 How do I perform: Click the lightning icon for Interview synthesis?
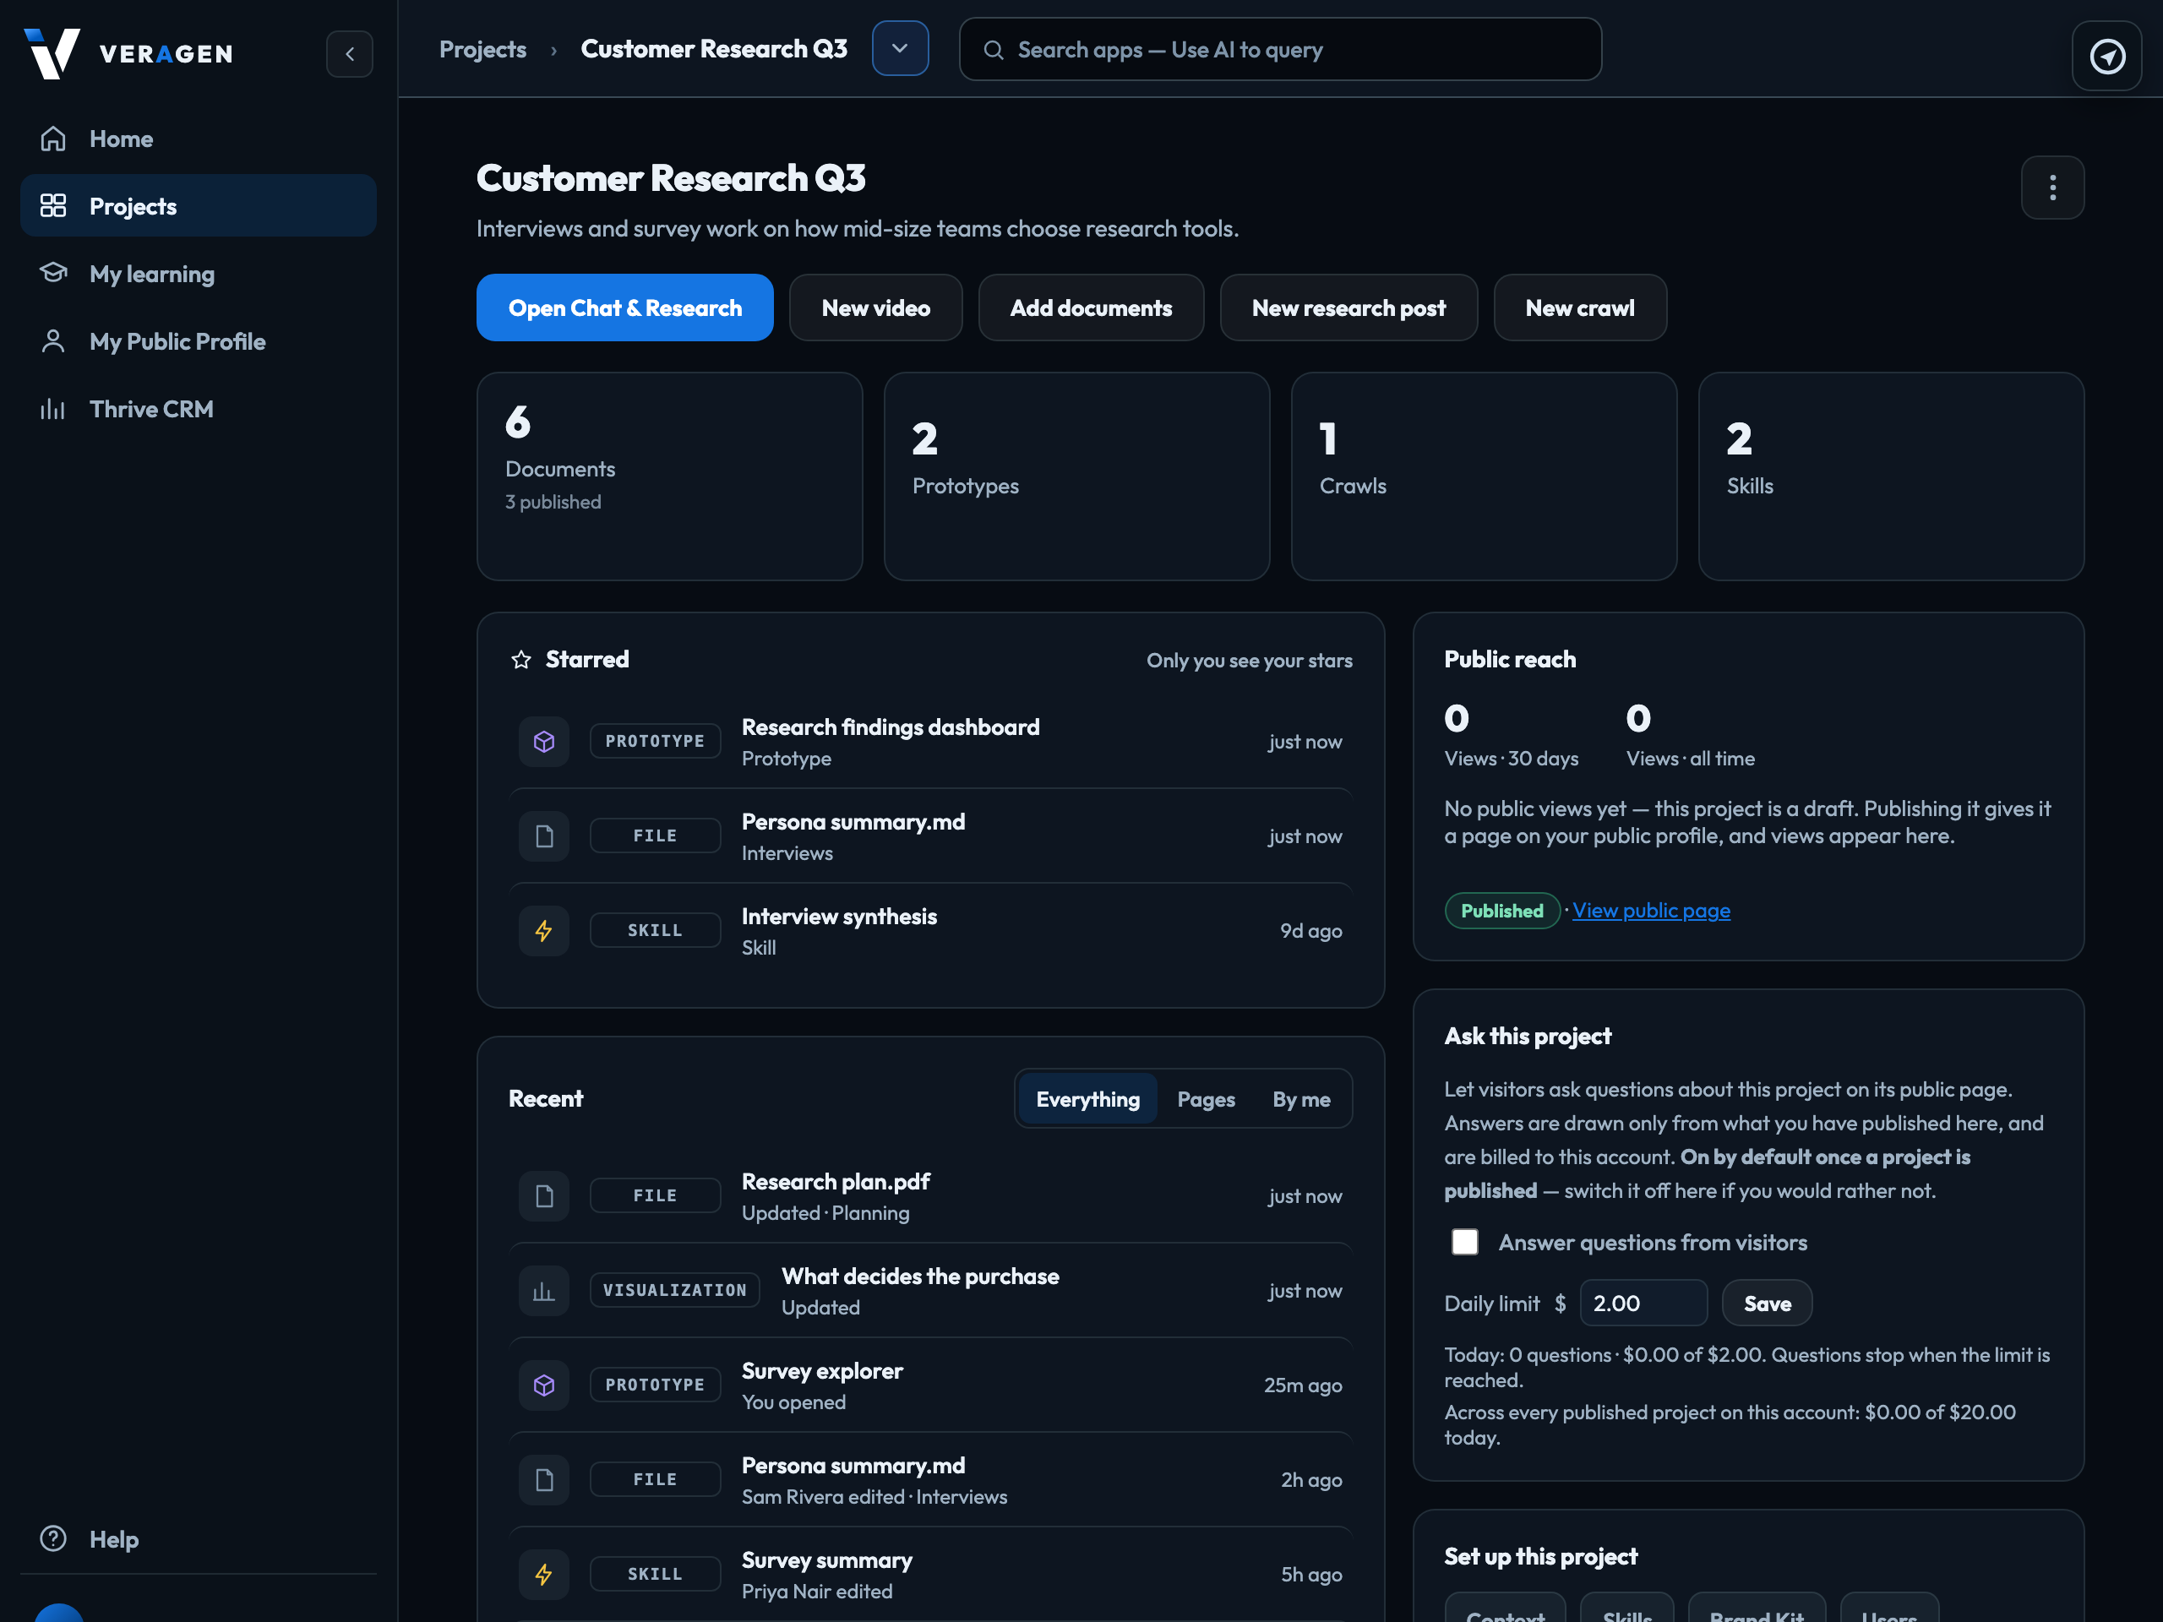[x=543, y=931]
